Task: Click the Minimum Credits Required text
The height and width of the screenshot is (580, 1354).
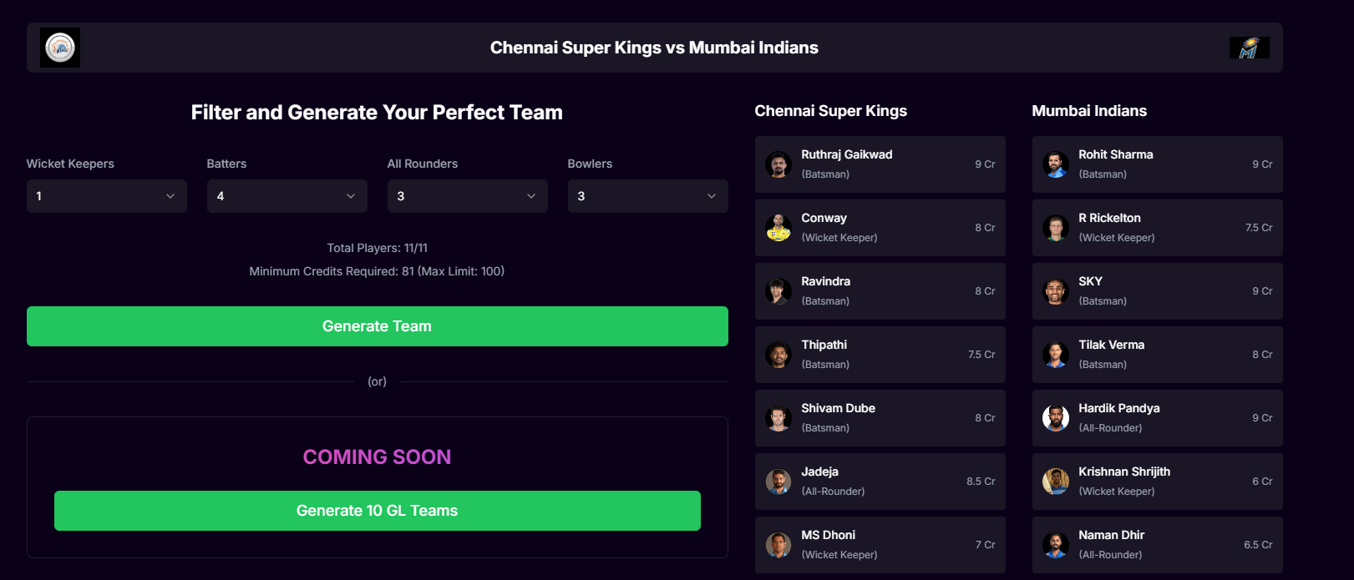Action: 377,271
